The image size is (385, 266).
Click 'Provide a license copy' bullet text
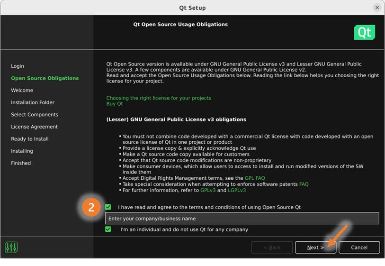pos(189,148)
